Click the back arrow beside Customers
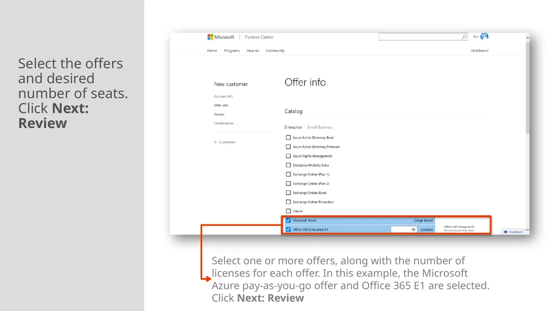The height and width of the screenshot is (311, 555). [x=216, y=142]
